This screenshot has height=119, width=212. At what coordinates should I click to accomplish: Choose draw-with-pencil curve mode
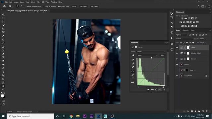[x=133, y=75]
